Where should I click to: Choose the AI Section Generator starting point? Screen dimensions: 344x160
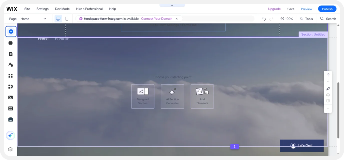tap(172, 96)
